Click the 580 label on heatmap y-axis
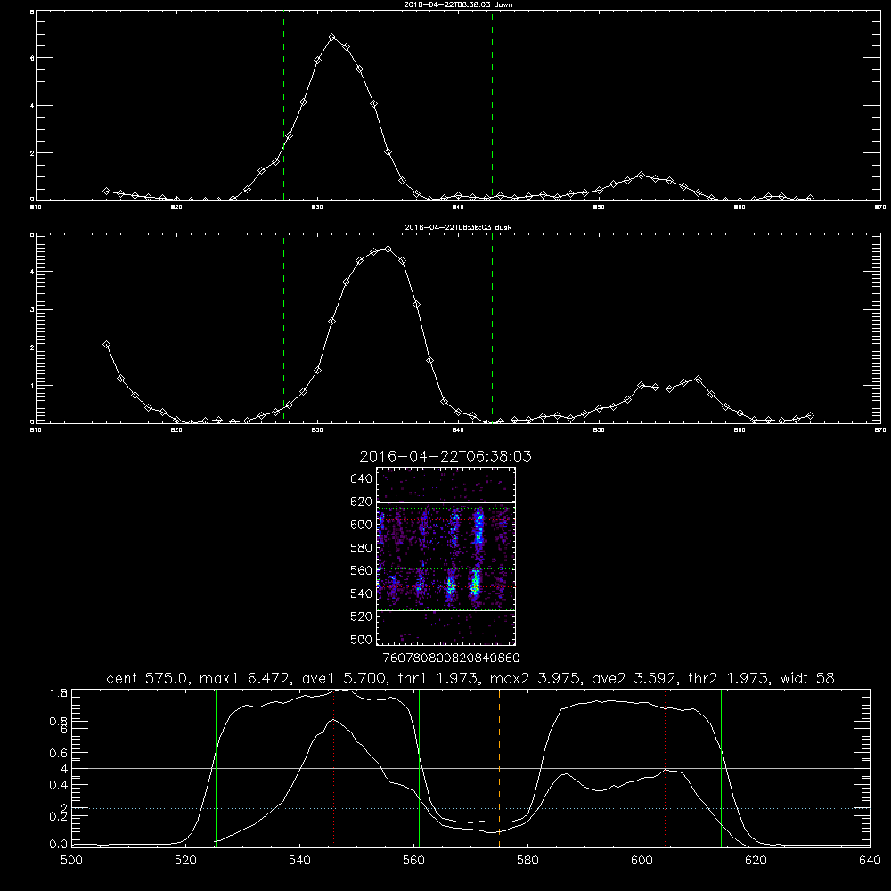This screenshot has width=891, height=891. coord(361,548)
